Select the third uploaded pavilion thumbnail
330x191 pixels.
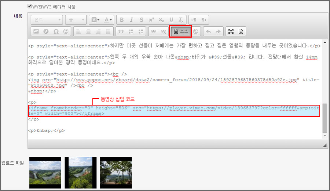tap(116, 172)
